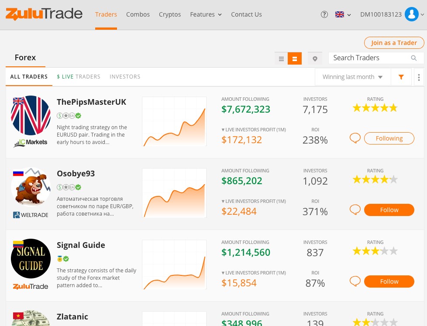Open the user profile avatar
This screenshot has height=326, width=427.
point(411,14)
